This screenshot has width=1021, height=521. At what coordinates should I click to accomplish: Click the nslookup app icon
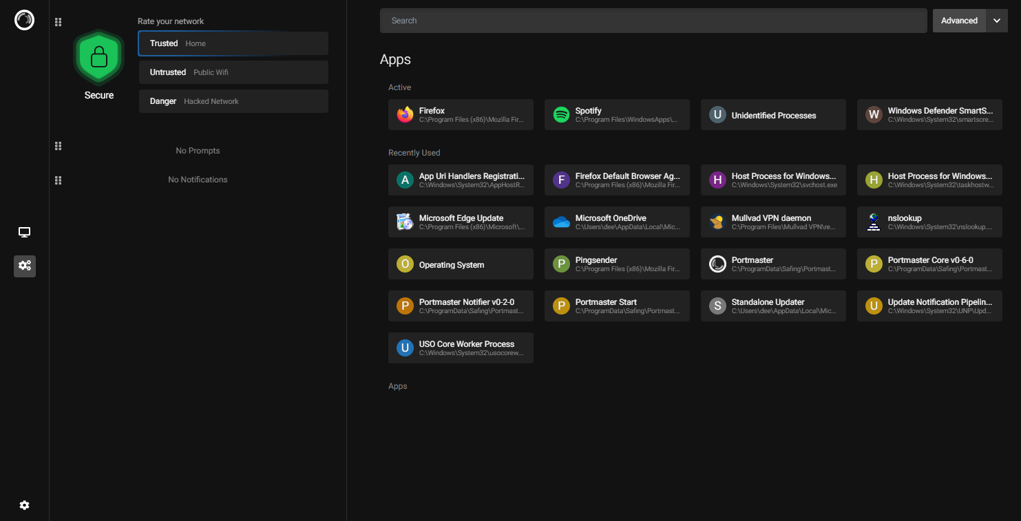874,222
